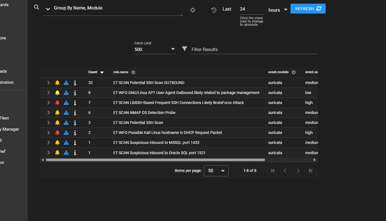This screenshot has height=221, width=386.
Task: Escalate count 3 SSH Scan with triangle icon
Action: [x=66, y=123]
